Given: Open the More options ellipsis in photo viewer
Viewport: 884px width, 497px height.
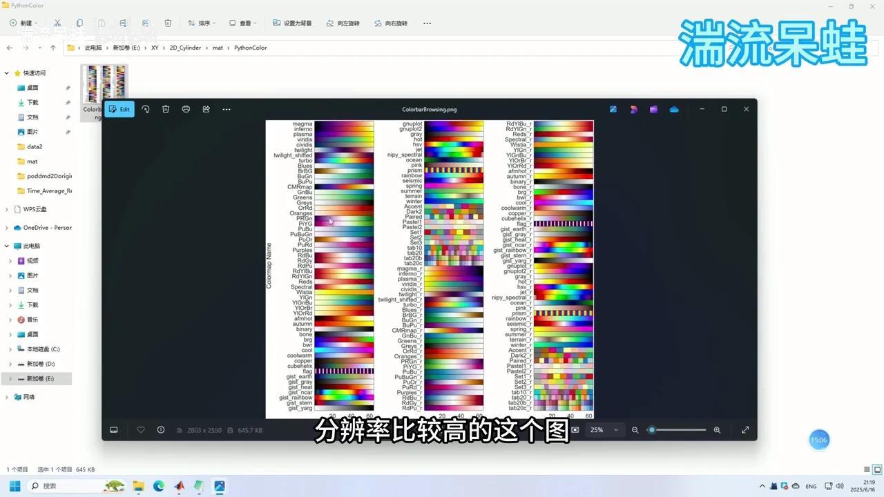Looking at the screenshot, I should tap(227, 109).
